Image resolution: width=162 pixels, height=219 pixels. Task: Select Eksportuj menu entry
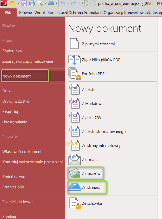(33, 112)
